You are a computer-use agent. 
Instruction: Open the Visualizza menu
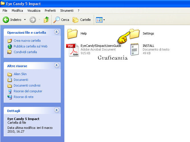[x=34, y=11]
